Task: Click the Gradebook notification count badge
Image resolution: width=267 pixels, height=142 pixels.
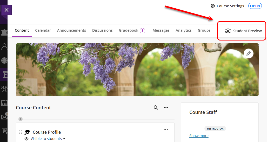Action: [x=143, y=31]
